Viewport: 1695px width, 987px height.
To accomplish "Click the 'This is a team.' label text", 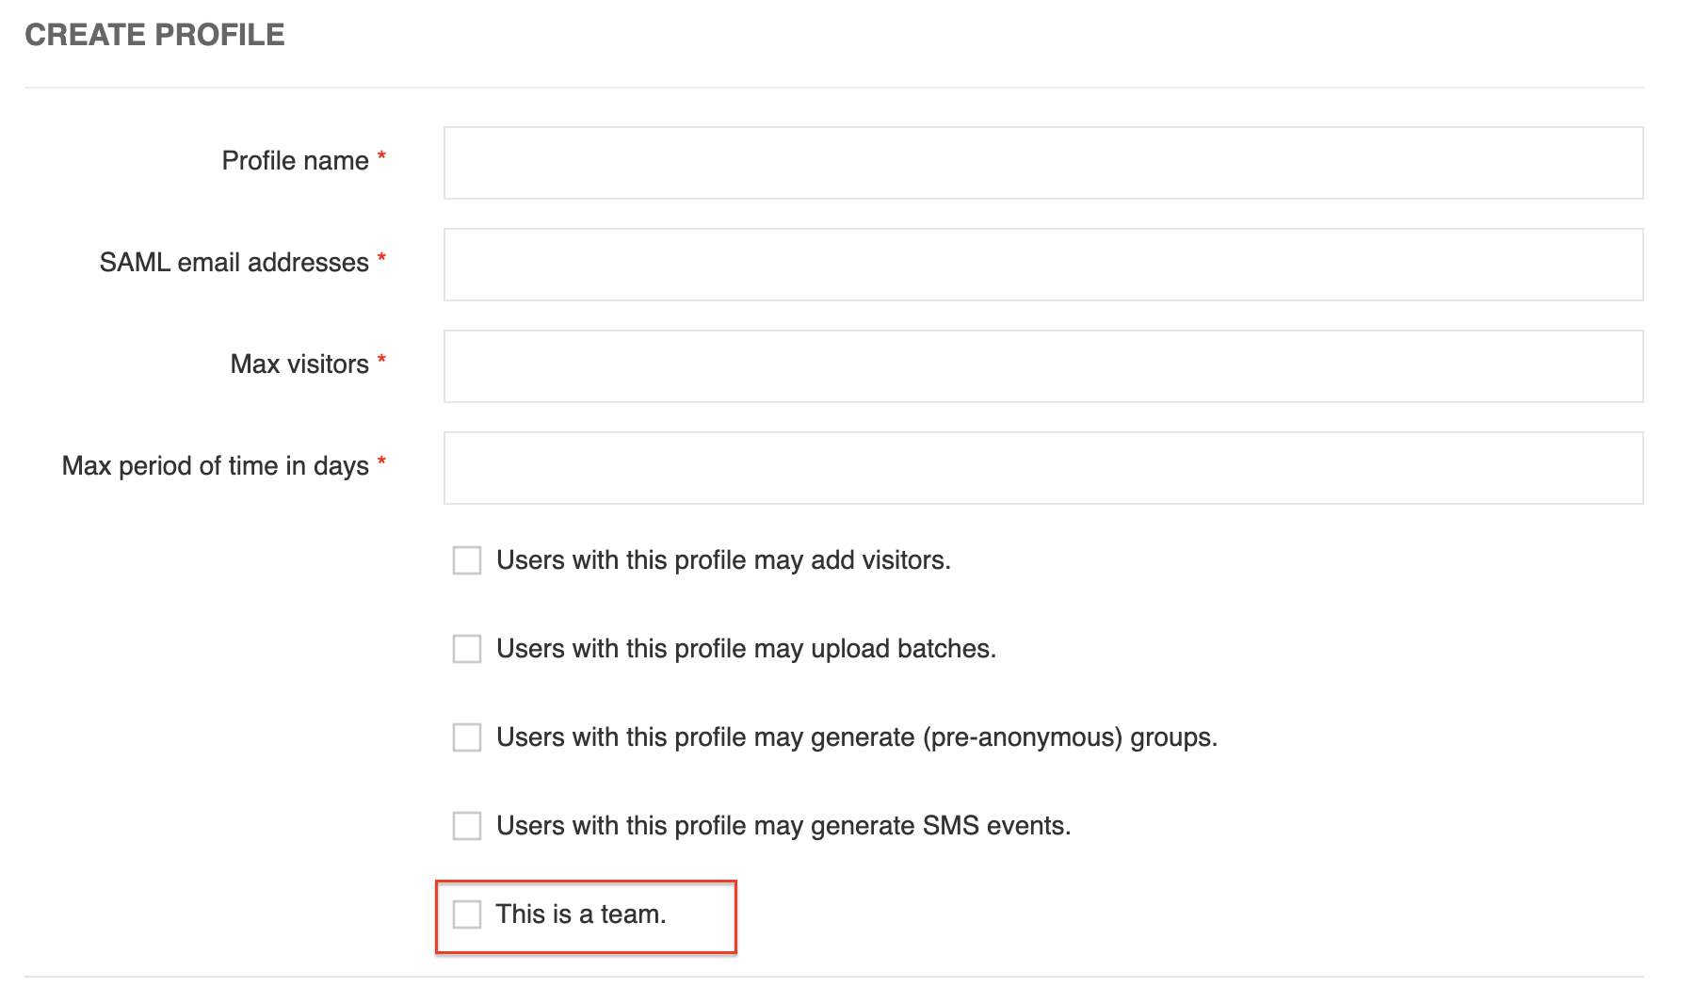I will click(x=581, y=914).
